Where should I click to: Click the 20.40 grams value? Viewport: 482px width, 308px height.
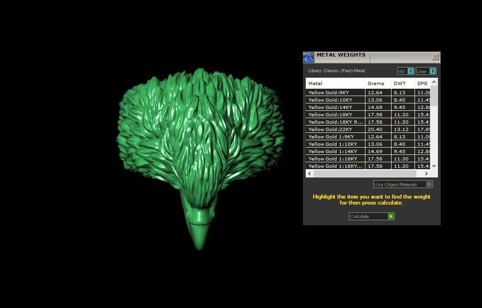click(x=375, y=129)
